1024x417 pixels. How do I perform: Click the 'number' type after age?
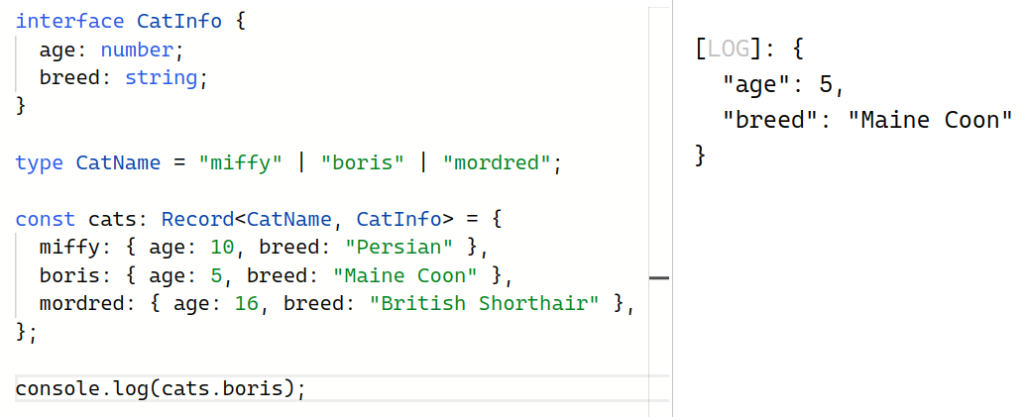click(x=137, y=50)
